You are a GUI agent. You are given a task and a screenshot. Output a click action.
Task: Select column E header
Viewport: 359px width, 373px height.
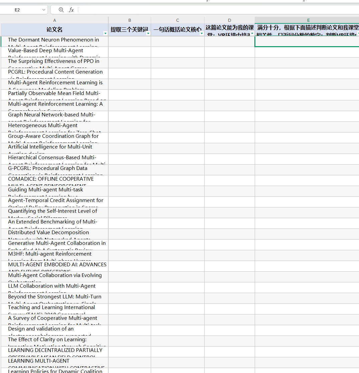click(307, 20)
